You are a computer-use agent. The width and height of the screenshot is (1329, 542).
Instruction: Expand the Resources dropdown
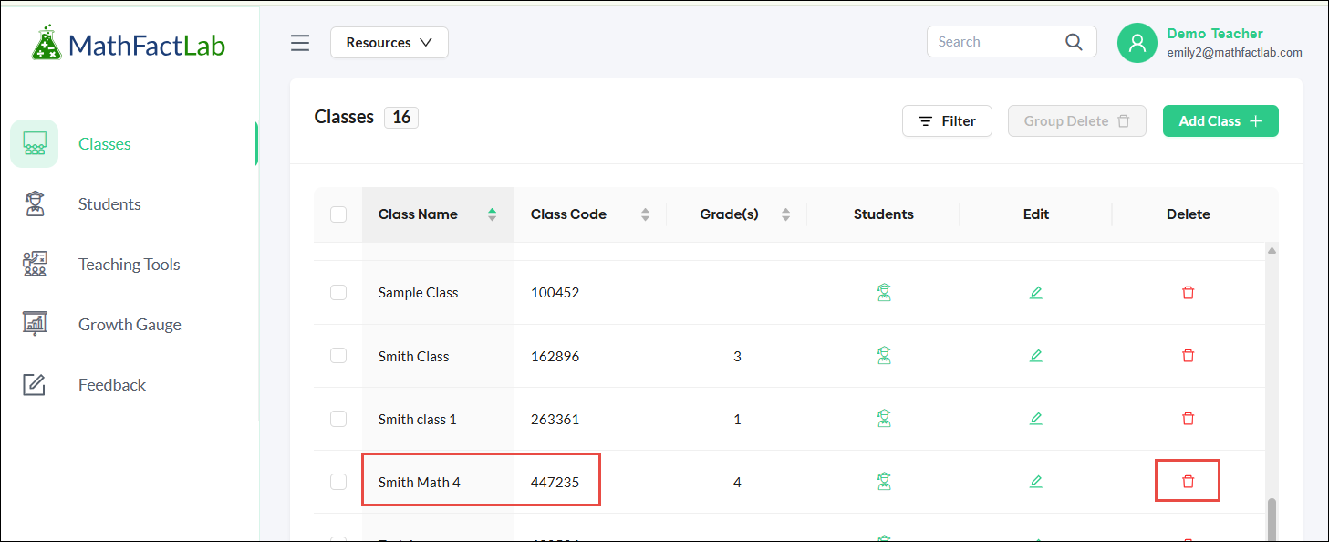[x=389, y=43]
